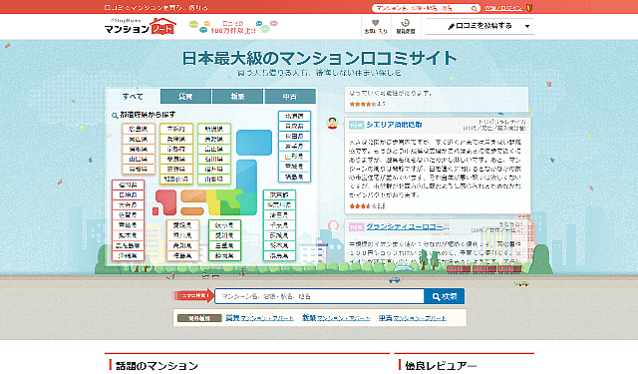638x374 pixels.
Task: Click the blue Hokkaido region on the map
Action: (x=254, y=143)
